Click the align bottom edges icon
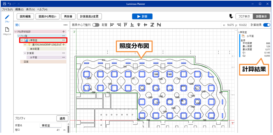The width and height of the screenshot is (273, 135). [132, 25]
